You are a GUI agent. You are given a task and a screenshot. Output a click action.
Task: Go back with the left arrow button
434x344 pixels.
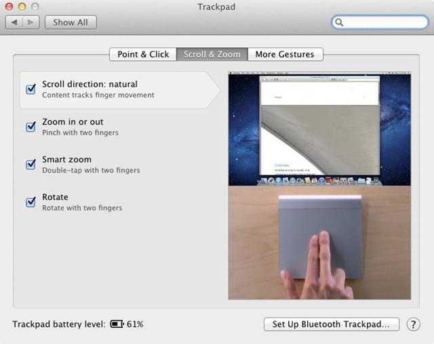pos(15,22)
